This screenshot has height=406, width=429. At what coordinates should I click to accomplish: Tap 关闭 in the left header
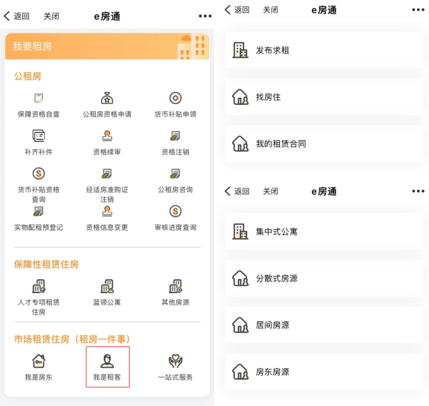(51, 16)
